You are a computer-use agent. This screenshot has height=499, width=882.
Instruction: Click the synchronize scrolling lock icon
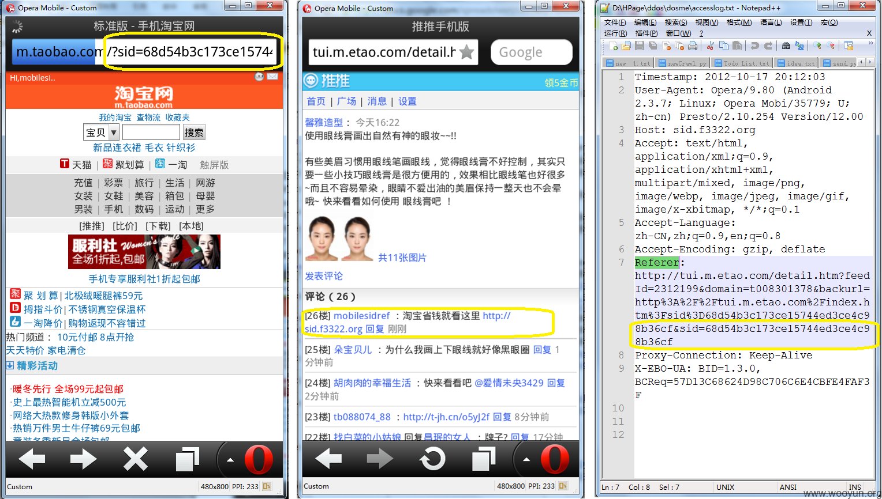click(849, 46)
